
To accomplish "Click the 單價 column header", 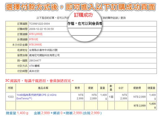I will [77, 88].
